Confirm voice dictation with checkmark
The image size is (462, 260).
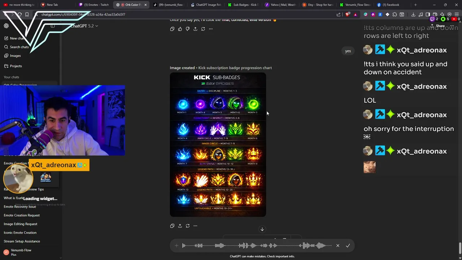point(348,246)
